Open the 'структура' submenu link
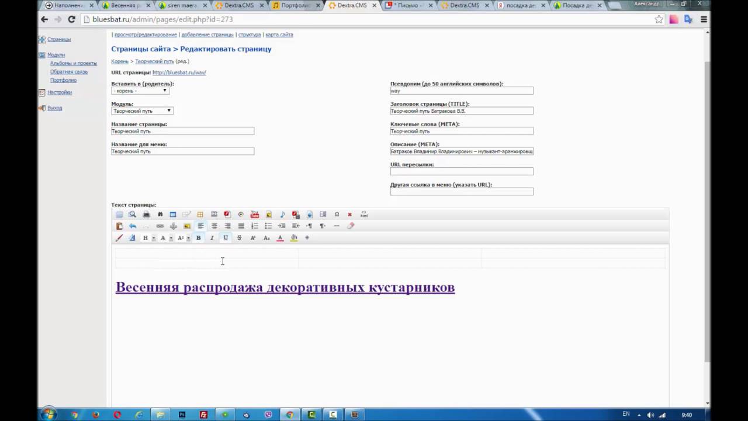The image size is (748, 421). click(250, 34)
